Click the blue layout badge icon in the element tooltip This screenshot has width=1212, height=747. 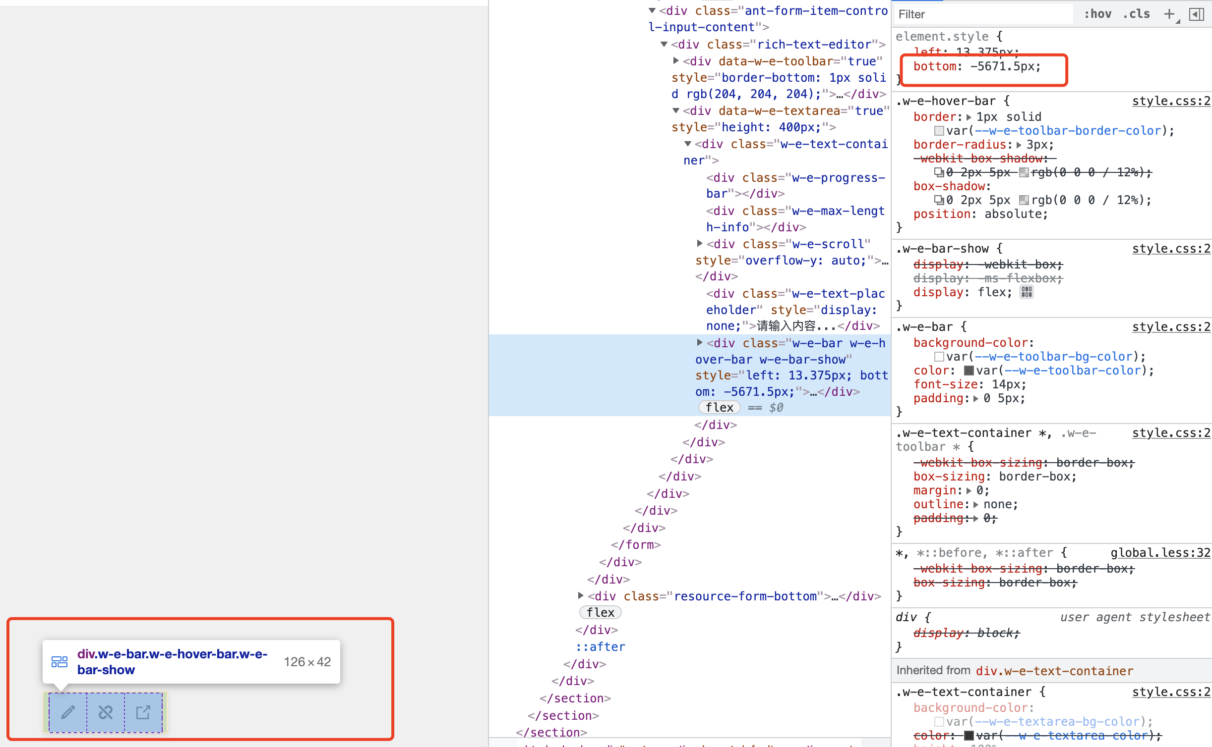click(x=59, y=661)
